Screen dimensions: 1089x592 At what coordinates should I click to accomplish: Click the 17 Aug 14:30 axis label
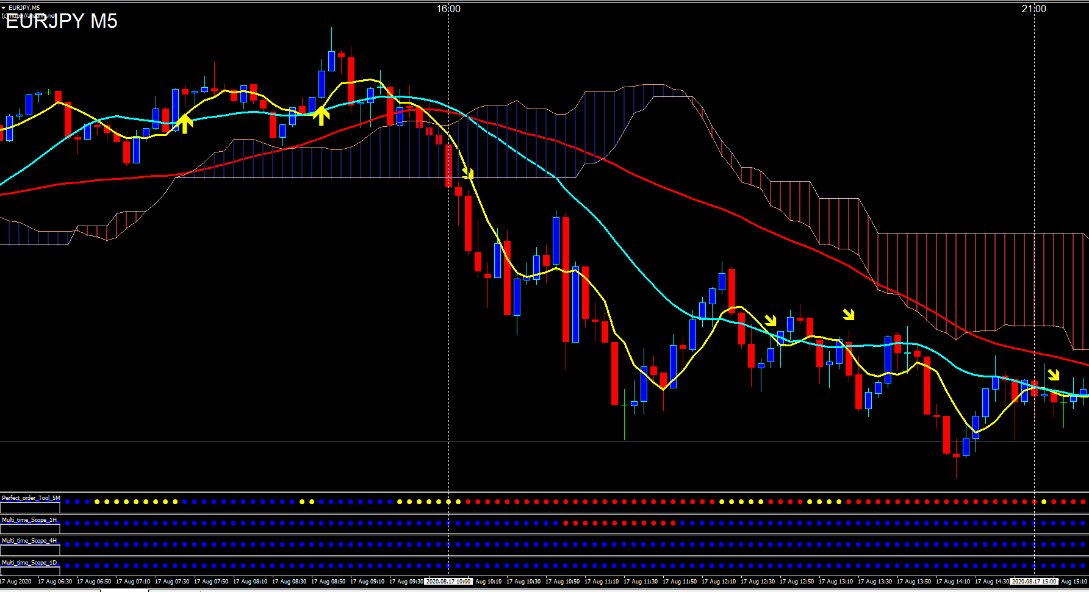pos(992,582)
